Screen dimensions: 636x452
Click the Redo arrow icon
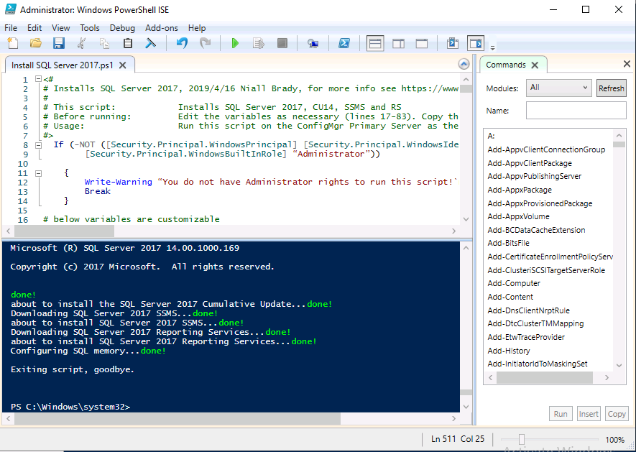206,43
